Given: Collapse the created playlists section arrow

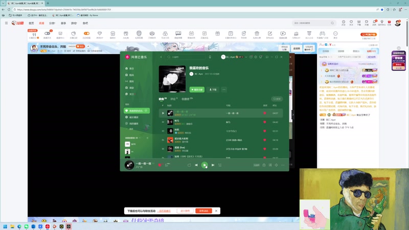Looking at the screenshot, I should click(x=140, y=137).
